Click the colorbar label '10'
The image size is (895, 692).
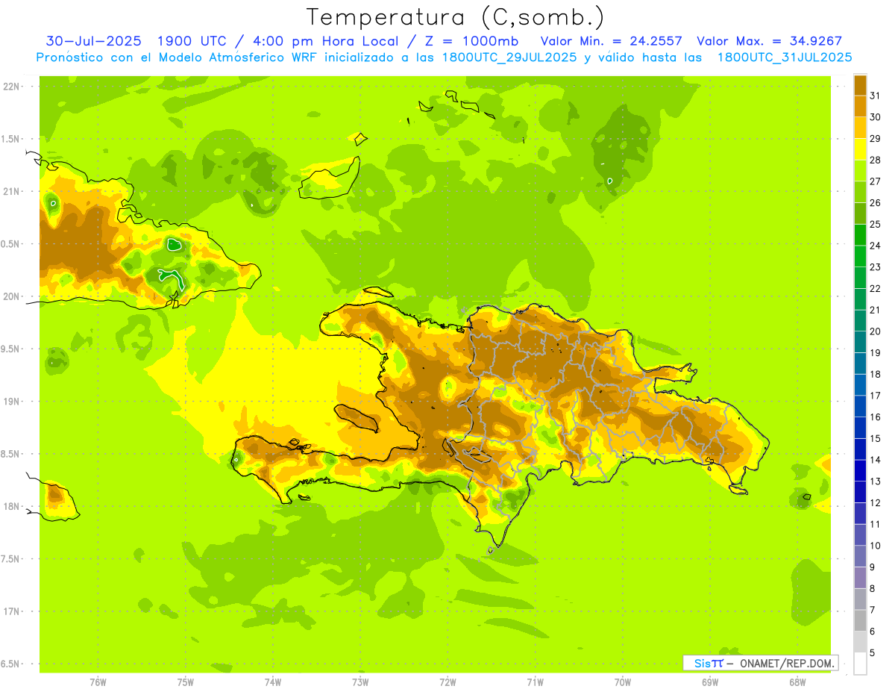(876, 546)
